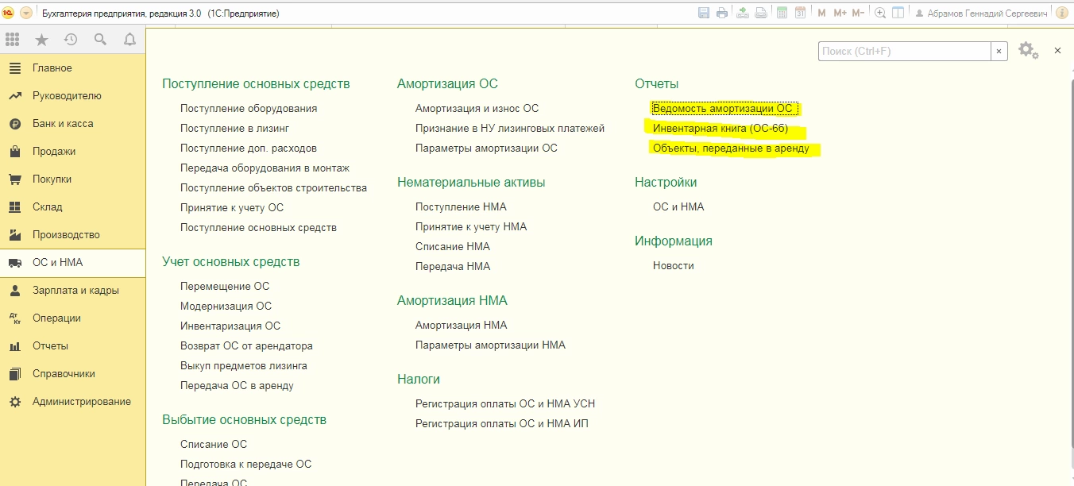
Task: Click the go to link icon
Action: click(760, 13)
